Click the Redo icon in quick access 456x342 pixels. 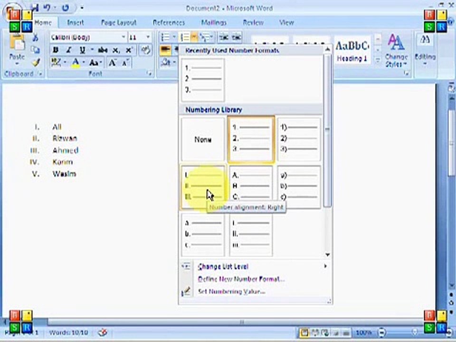[66, 8]
